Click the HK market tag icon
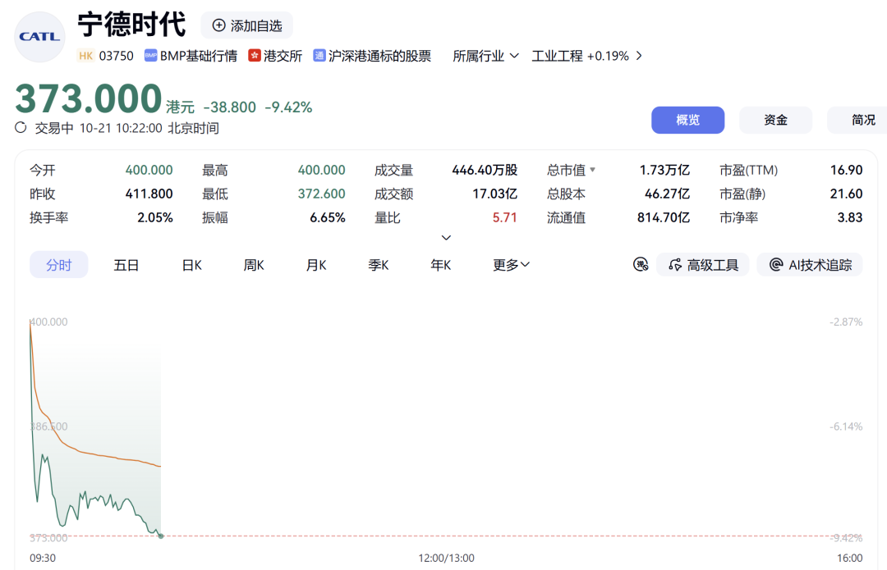This screenshot has width=887, height=570. tap(86, 56)
